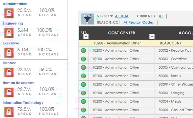Click the Engineering padlock icon
The image size is (193, 118).
pyautogui.click(x=9, y=33)
